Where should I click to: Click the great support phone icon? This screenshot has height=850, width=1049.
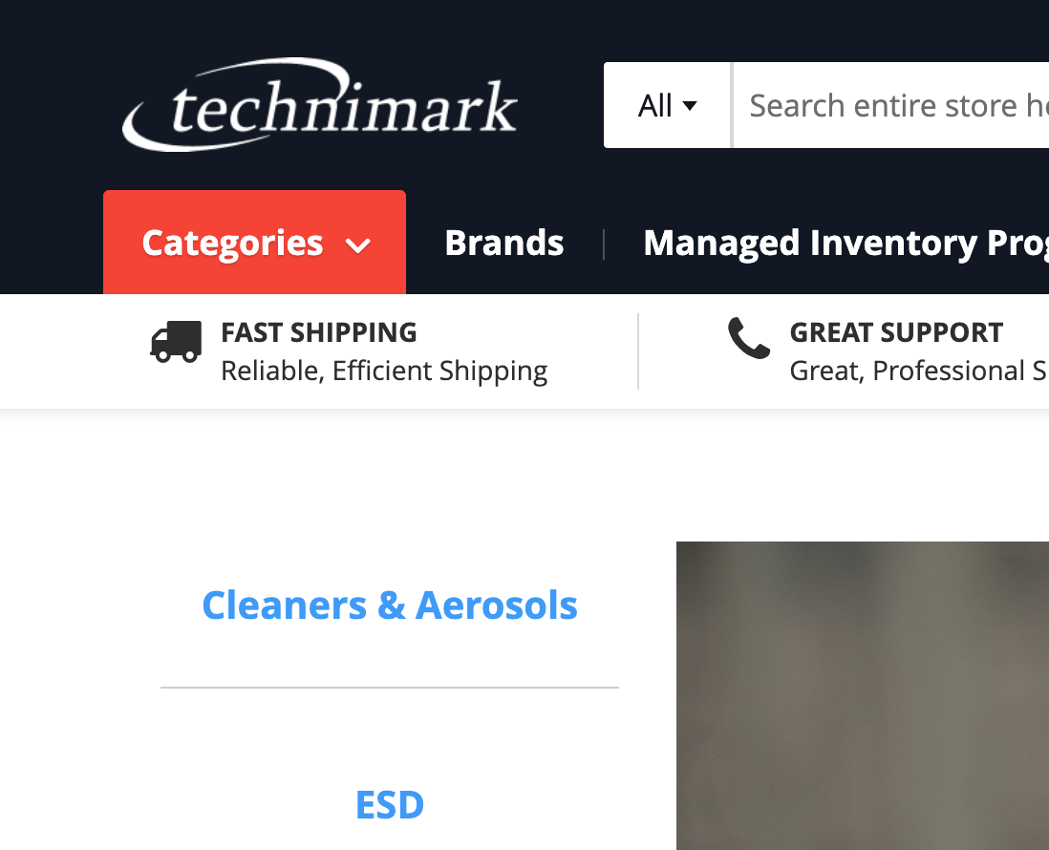(749, 338)
